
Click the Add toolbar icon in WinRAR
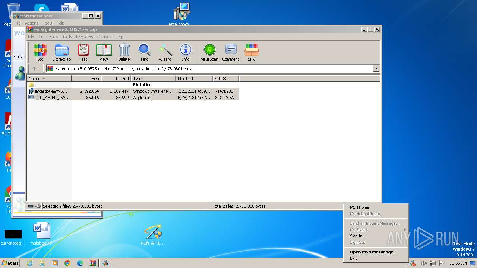(x=40, y=52)
